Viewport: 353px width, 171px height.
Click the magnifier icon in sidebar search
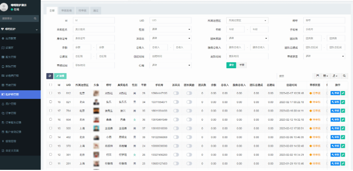pos(35,19)
